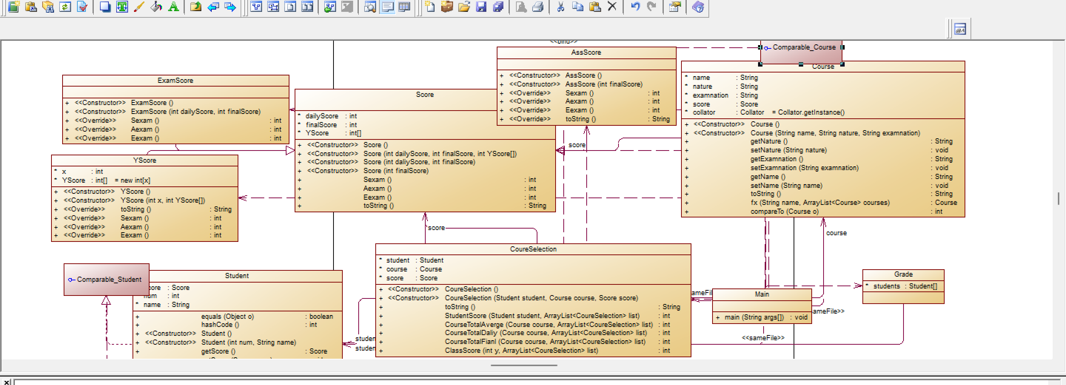Image resolution: width=1066 pixels, height=385 pixels.
Task: Click the paintbrush format icon
Action: click(x=139, y=7)
